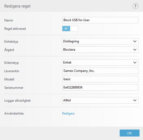Click the Enhet criteria value
Image resolution: width=143 pixels, height=140 pixels.
(x=100, y=62)
